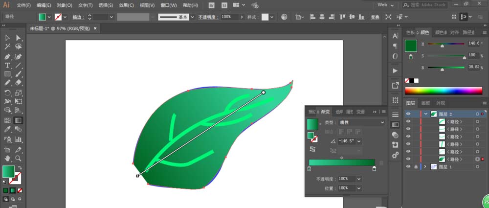Select the Eyedropper tool
The height and width of the screenshot is (208, 489).
click(x=8, y=130)
